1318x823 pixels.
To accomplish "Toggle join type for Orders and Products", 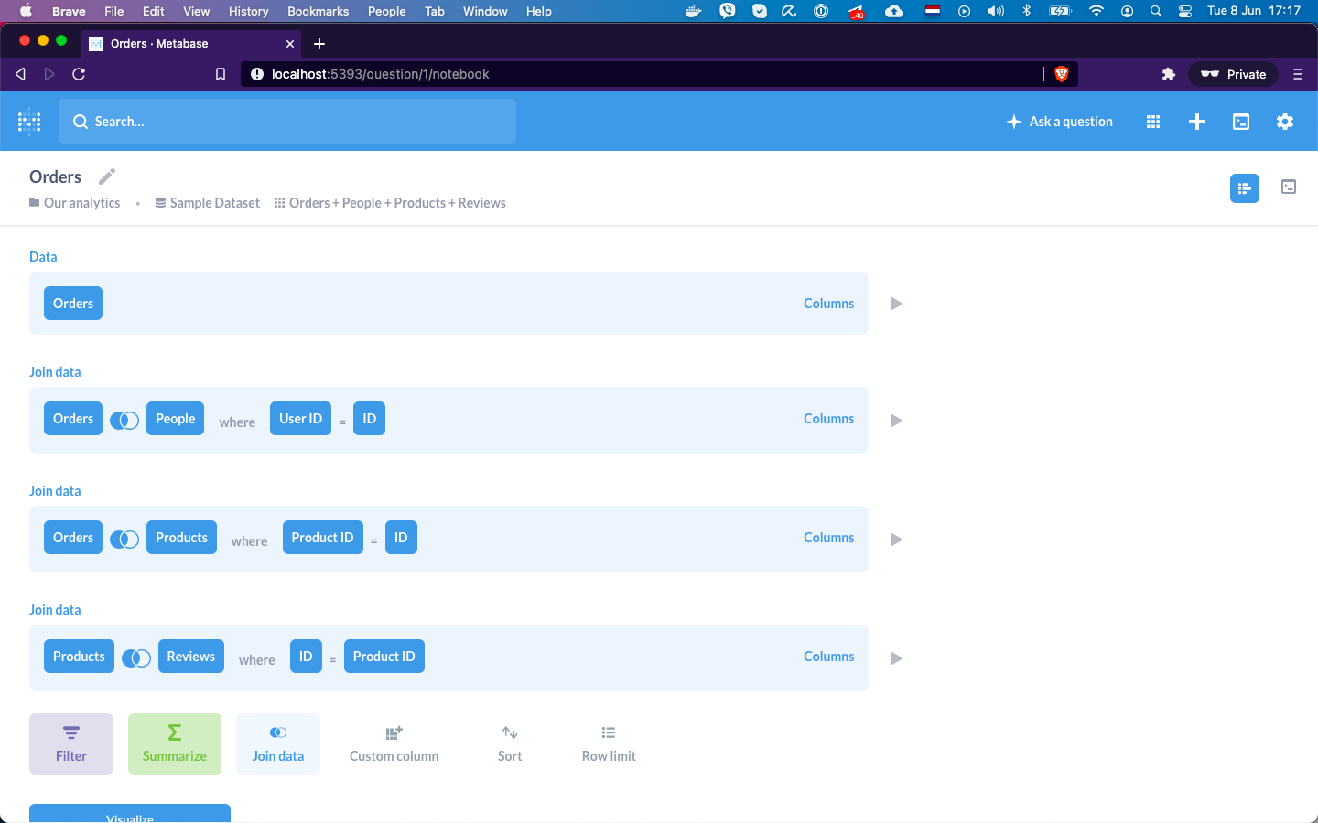I will tap(124, 537).
